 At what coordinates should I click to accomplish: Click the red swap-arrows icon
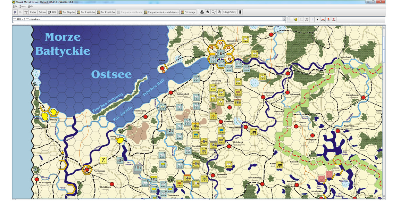click(334, 20)
